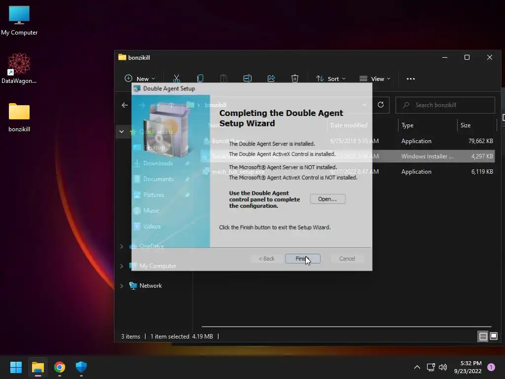Switch to large thumbnails view icon

pos(493,337)
